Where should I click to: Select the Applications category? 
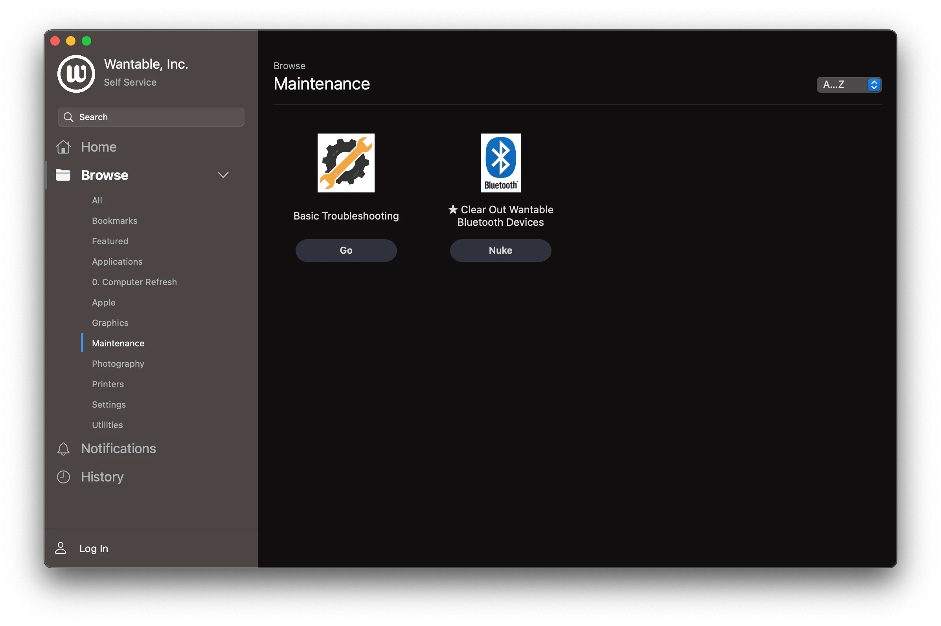117,262
